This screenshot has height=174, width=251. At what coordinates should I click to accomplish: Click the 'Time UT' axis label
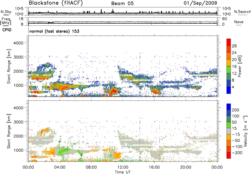(123, 172)
